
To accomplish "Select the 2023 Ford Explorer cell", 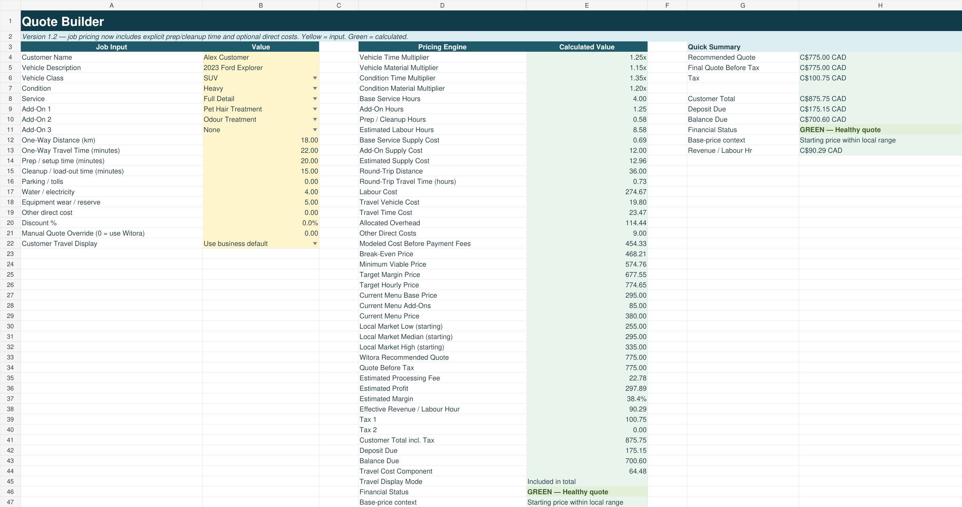I will coord(261,68).
